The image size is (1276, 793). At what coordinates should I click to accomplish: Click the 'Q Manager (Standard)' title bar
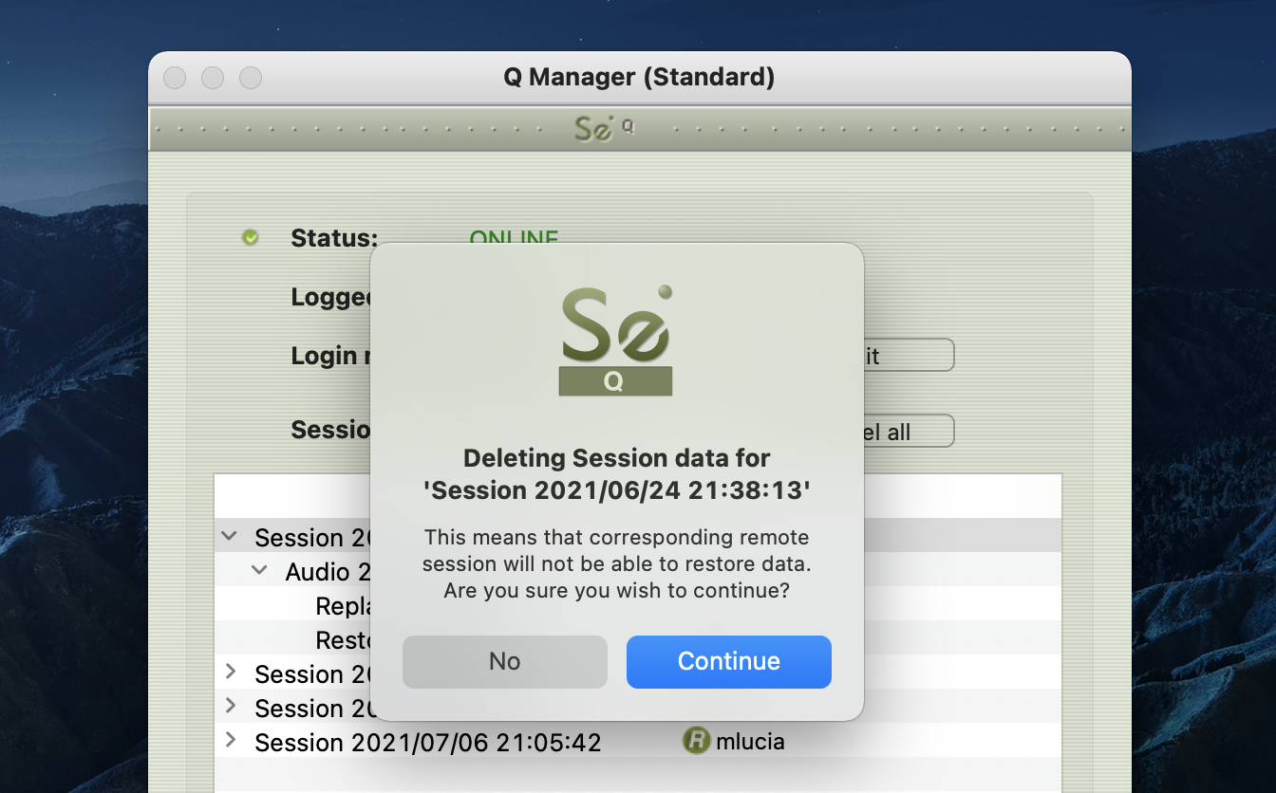639,77
